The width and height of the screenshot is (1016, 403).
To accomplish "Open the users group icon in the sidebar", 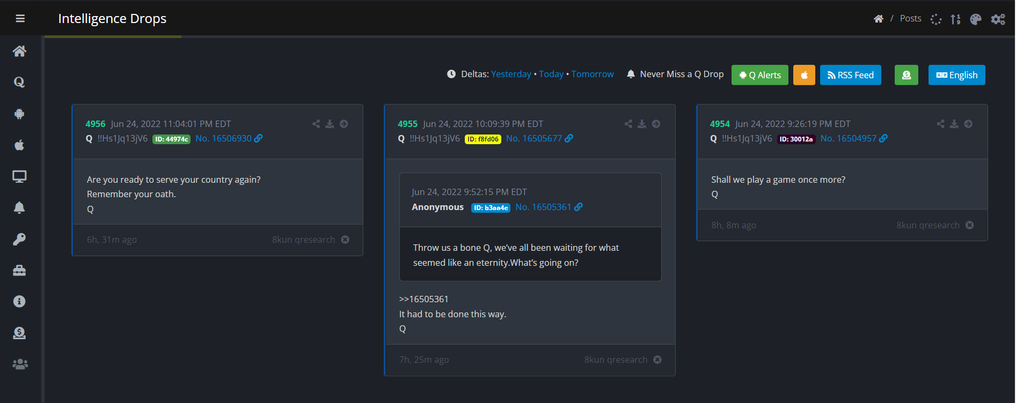I will 20,364.
